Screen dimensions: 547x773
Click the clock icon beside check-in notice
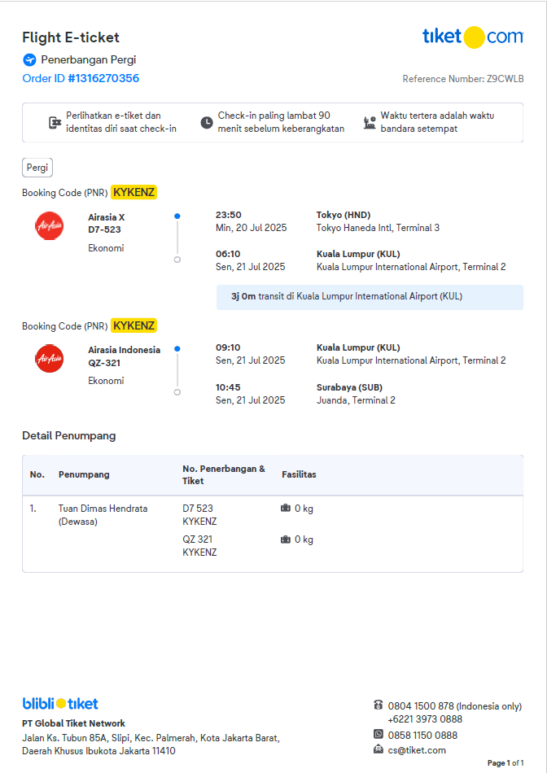(x=207, y=122)
